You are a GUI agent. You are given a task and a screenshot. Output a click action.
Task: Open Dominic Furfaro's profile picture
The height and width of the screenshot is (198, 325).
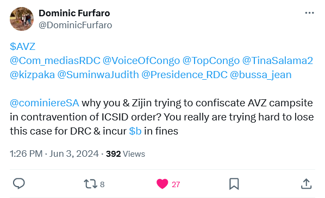pos(22,19)
